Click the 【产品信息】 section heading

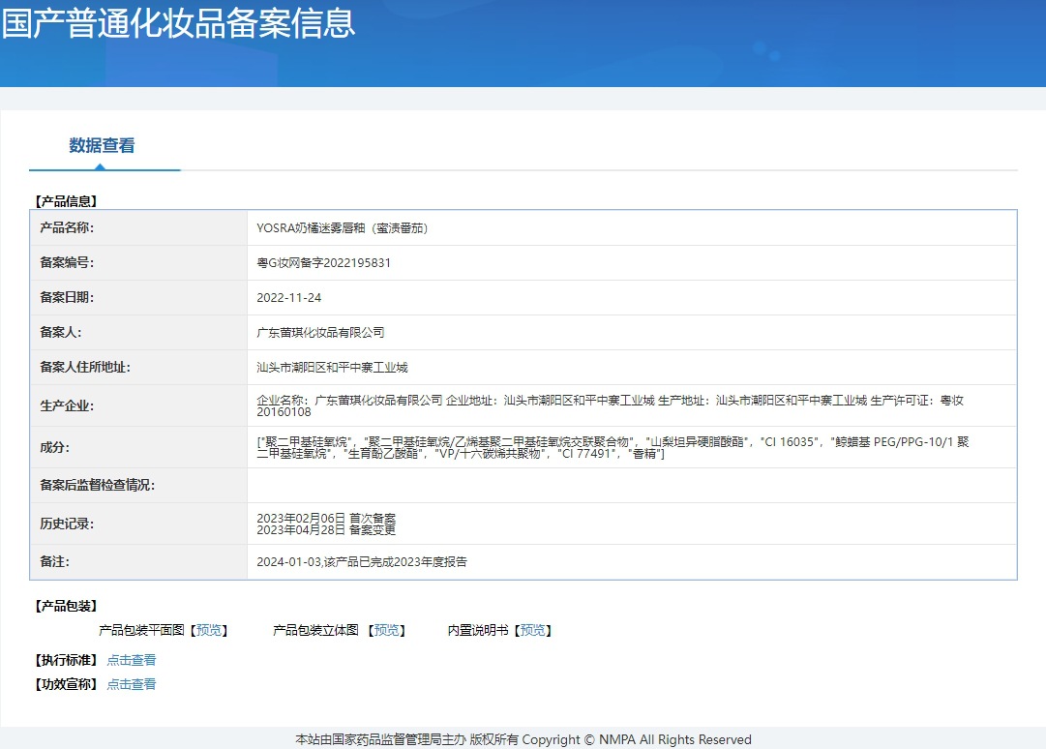[67, 200]
